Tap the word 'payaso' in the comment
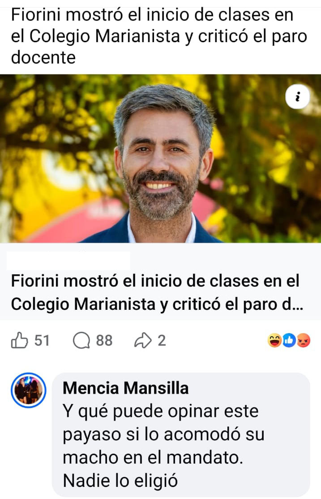 coord(92,435)
